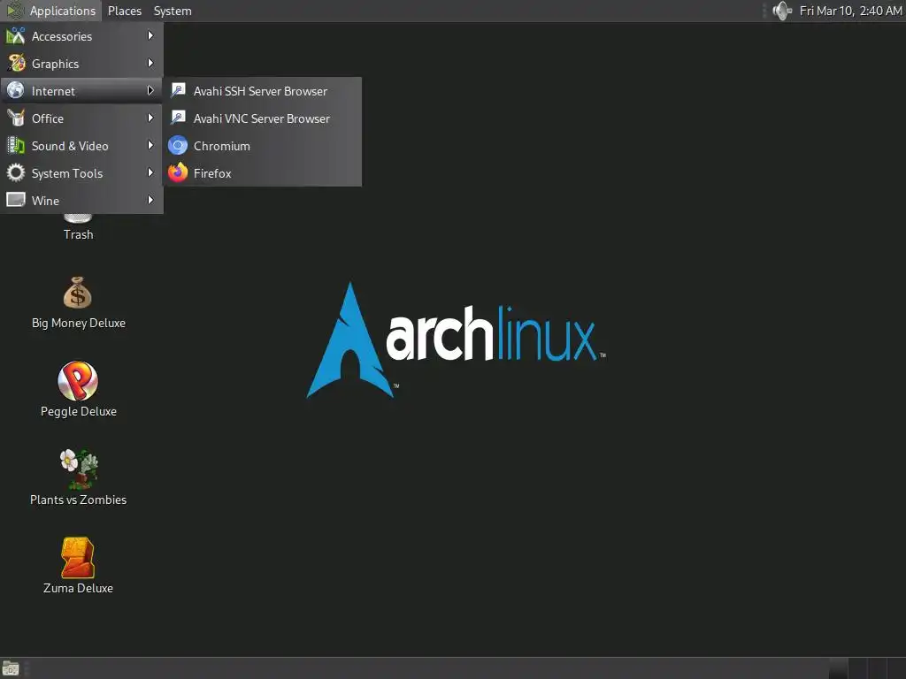Expand the System Tools submenu arrow
Screen dimensions: 906x679
[x=150, y=172]
